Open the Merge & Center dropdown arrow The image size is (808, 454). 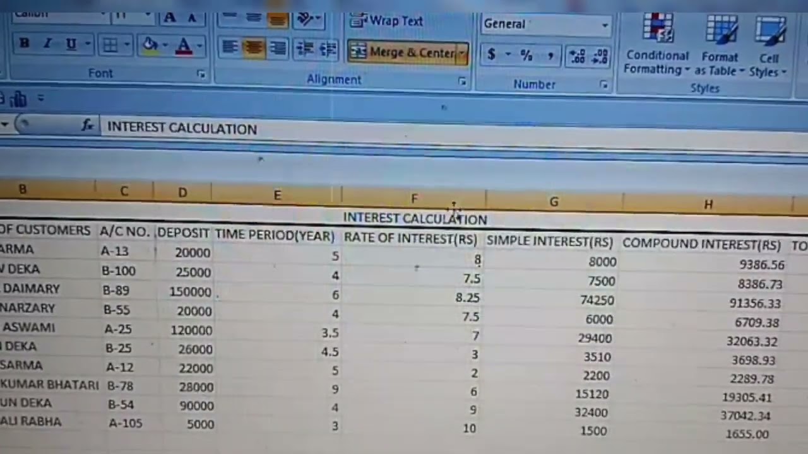click(462, 54)
